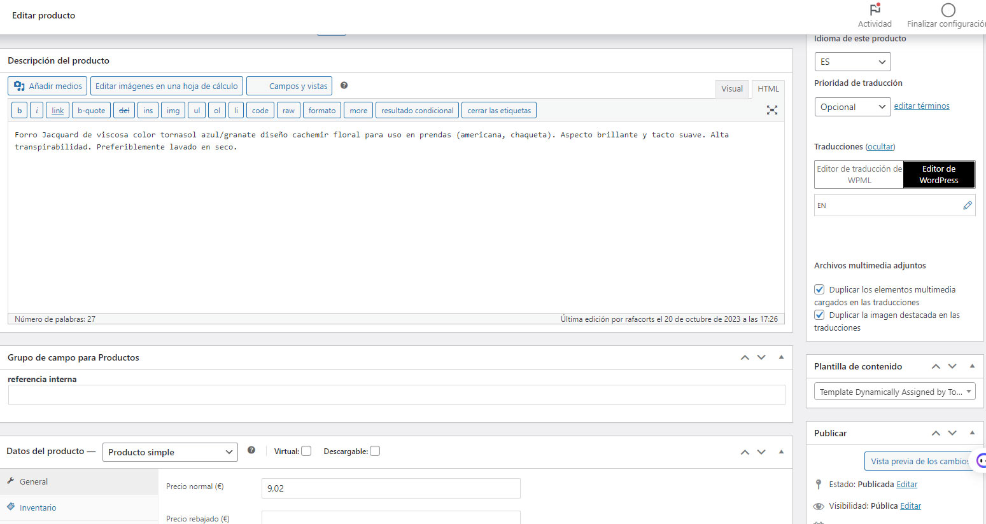Select Editor de traducción de WPML
Screen dimensions: 986x524
859,174
